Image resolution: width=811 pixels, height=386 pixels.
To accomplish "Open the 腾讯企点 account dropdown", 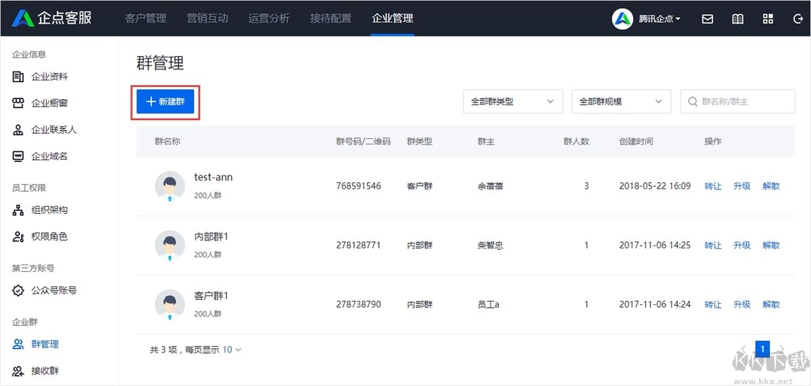I will (x=647, y=19).
